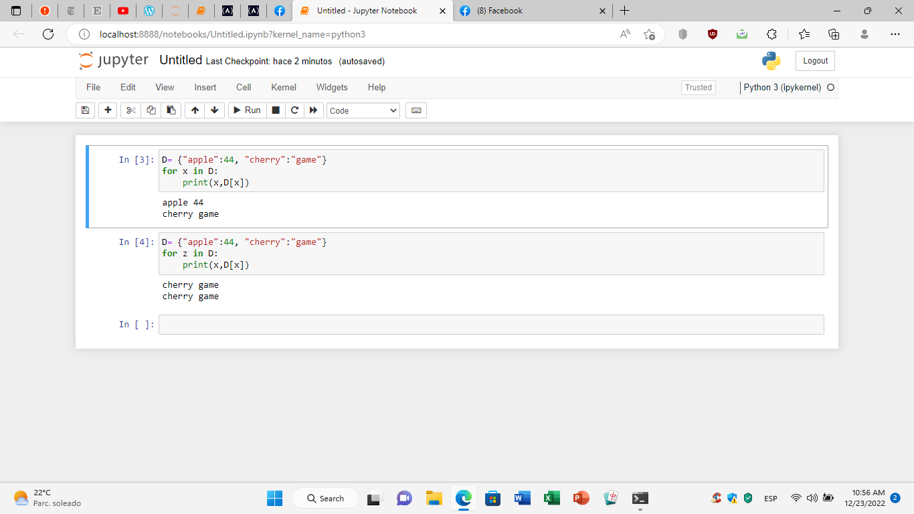The image size is (914, 514).
Task: Run the selected cell
Action: [x=246, y=110]
